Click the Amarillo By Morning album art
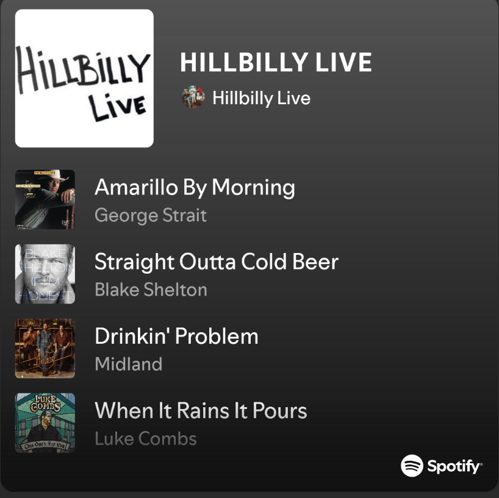This screenshot has width=499, height=498. (45, 199)
